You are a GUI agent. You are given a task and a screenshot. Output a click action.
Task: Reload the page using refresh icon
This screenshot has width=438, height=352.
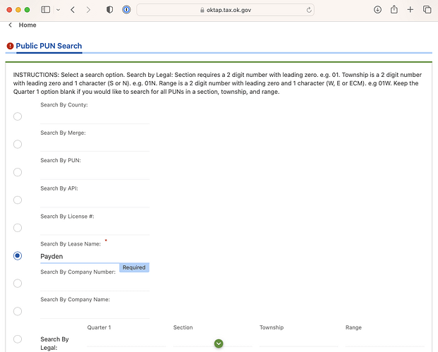point(309,10)
